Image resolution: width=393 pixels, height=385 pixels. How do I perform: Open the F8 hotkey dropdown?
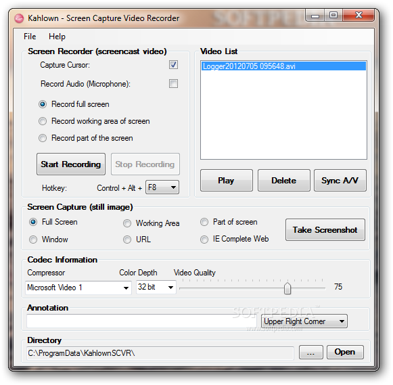(x=162, y=187)
